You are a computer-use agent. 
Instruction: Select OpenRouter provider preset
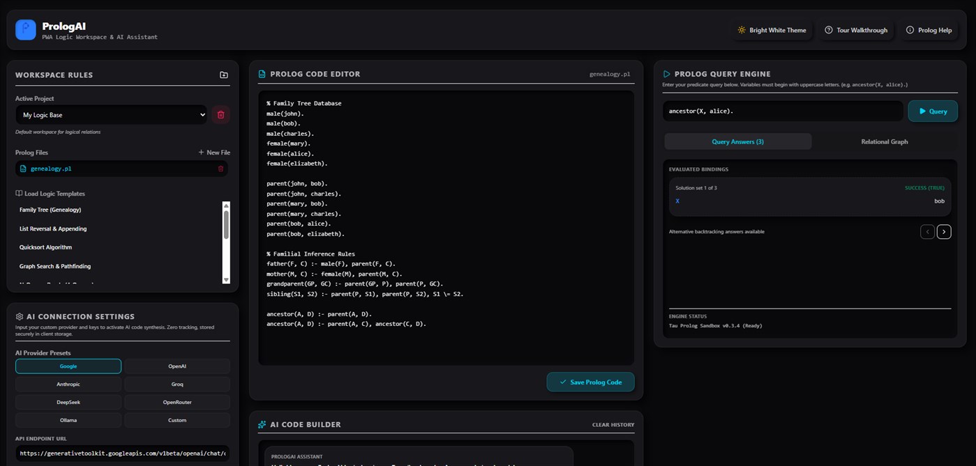click(177, 403)
